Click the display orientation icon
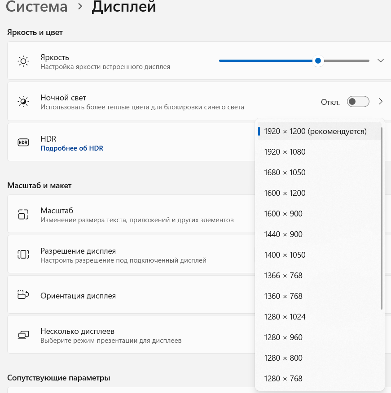391x393 pixels. [23, 295]
